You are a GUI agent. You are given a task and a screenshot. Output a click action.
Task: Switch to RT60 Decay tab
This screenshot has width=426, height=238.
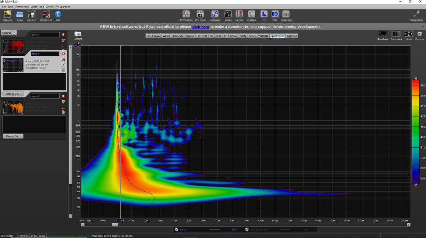231,36
